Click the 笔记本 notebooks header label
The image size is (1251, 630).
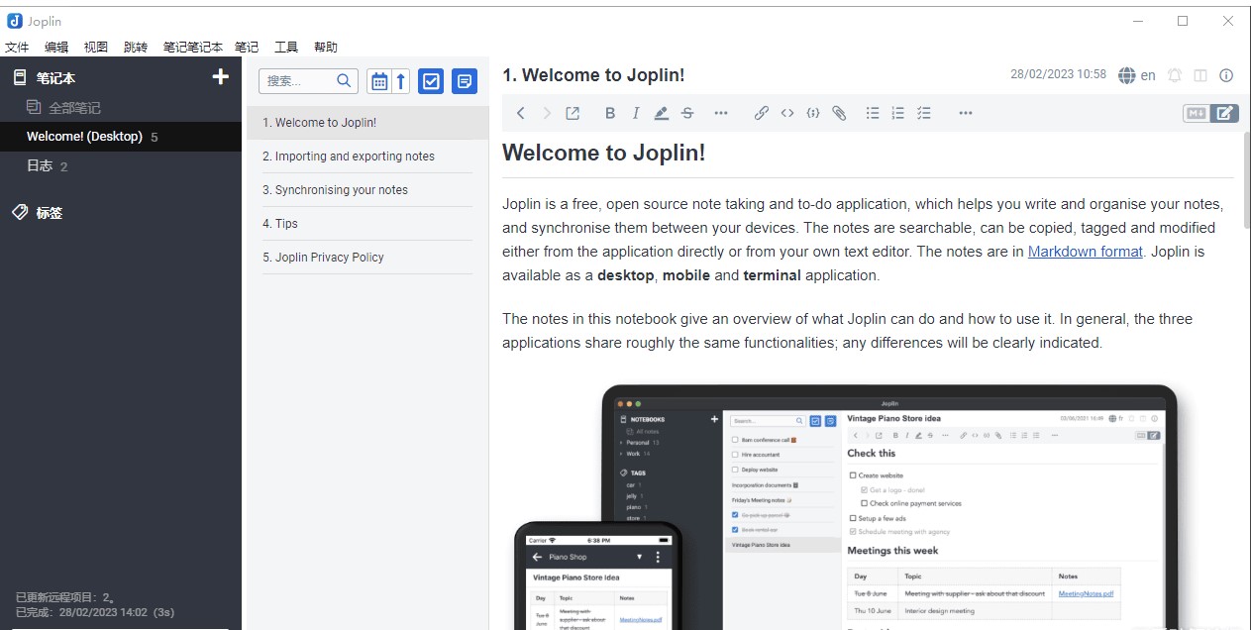[x=55, y=77]
